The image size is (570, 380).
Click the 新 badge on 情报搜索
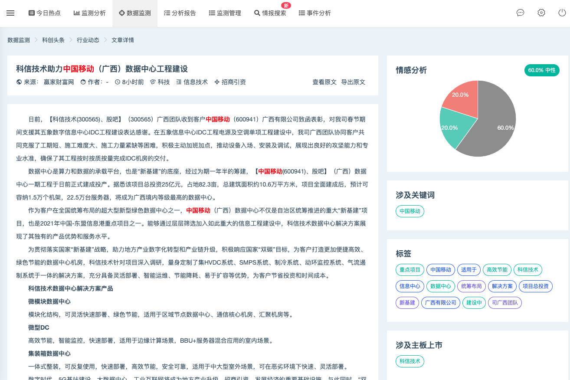285,6
